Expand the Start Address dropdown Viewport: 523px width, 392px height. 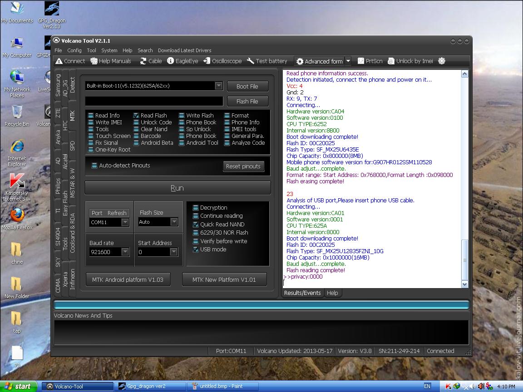174,252
